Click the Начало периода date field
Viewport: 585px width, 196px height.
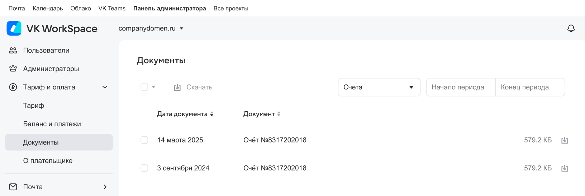click(x=461, y=87)
